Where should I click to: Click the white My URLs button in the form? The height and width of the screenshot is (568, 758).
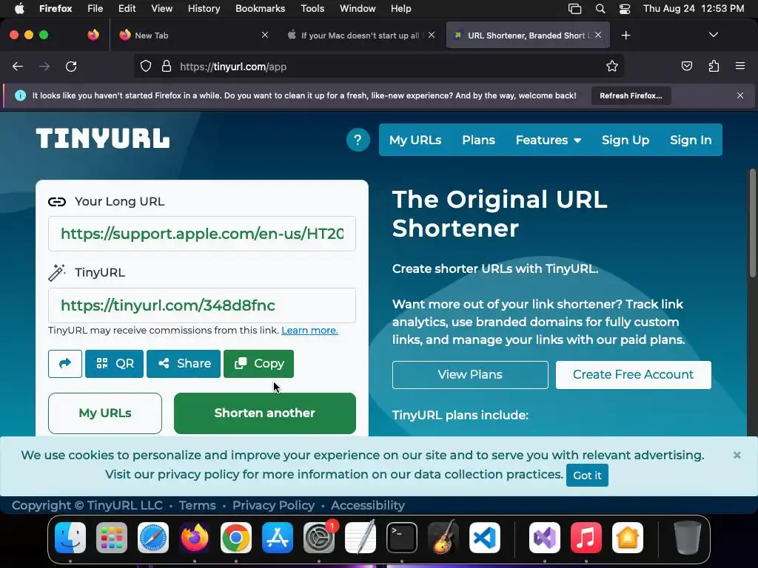pos(105,413)
